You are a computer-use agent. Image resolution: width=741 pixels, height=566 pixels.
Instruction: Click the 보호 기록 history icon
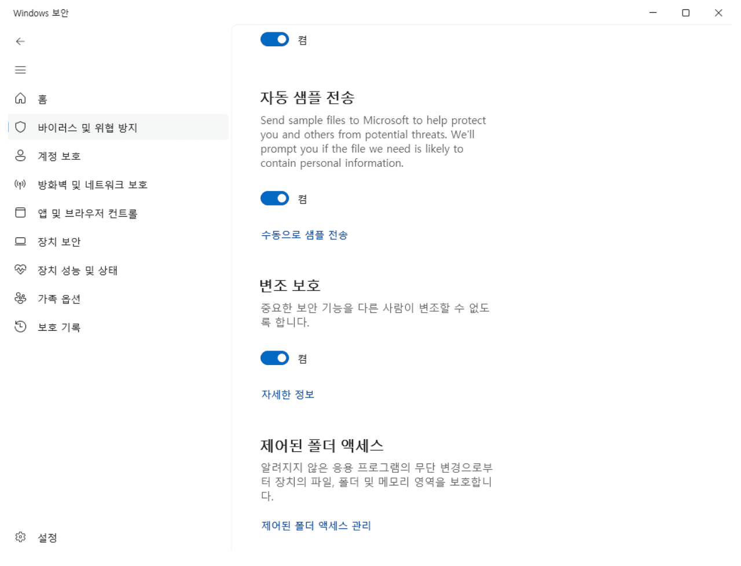(20, 327)
